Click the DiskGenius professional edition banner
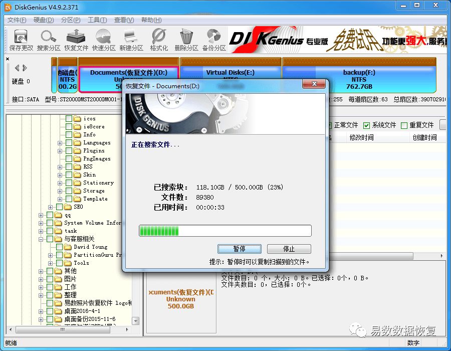Screen dimensions: 451x351 (x=338, y=40)
